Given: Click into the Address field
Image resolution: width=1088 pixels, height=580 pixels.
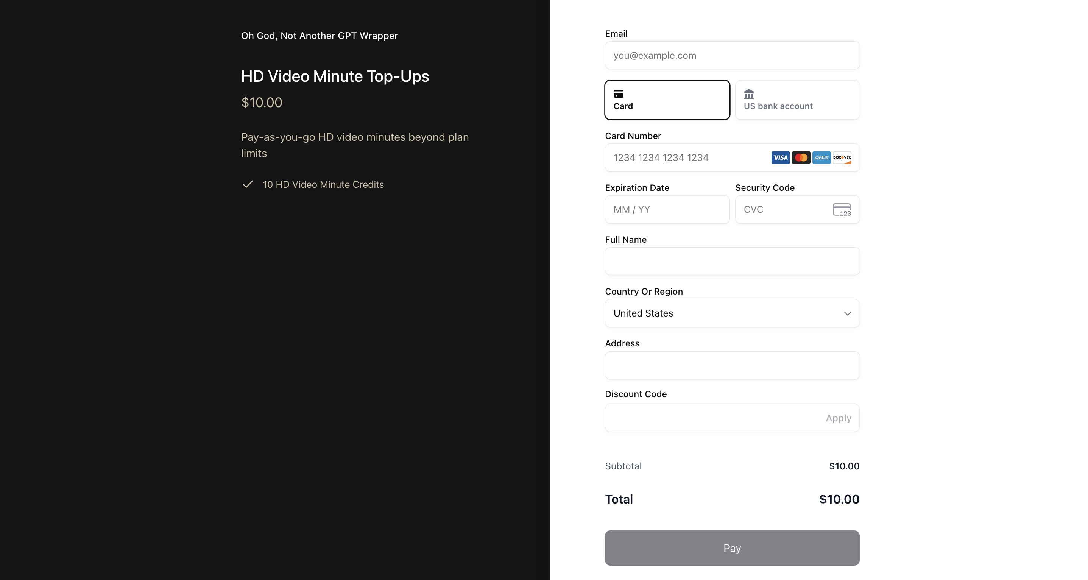Looking at the screenshot, I should [731, 365].
